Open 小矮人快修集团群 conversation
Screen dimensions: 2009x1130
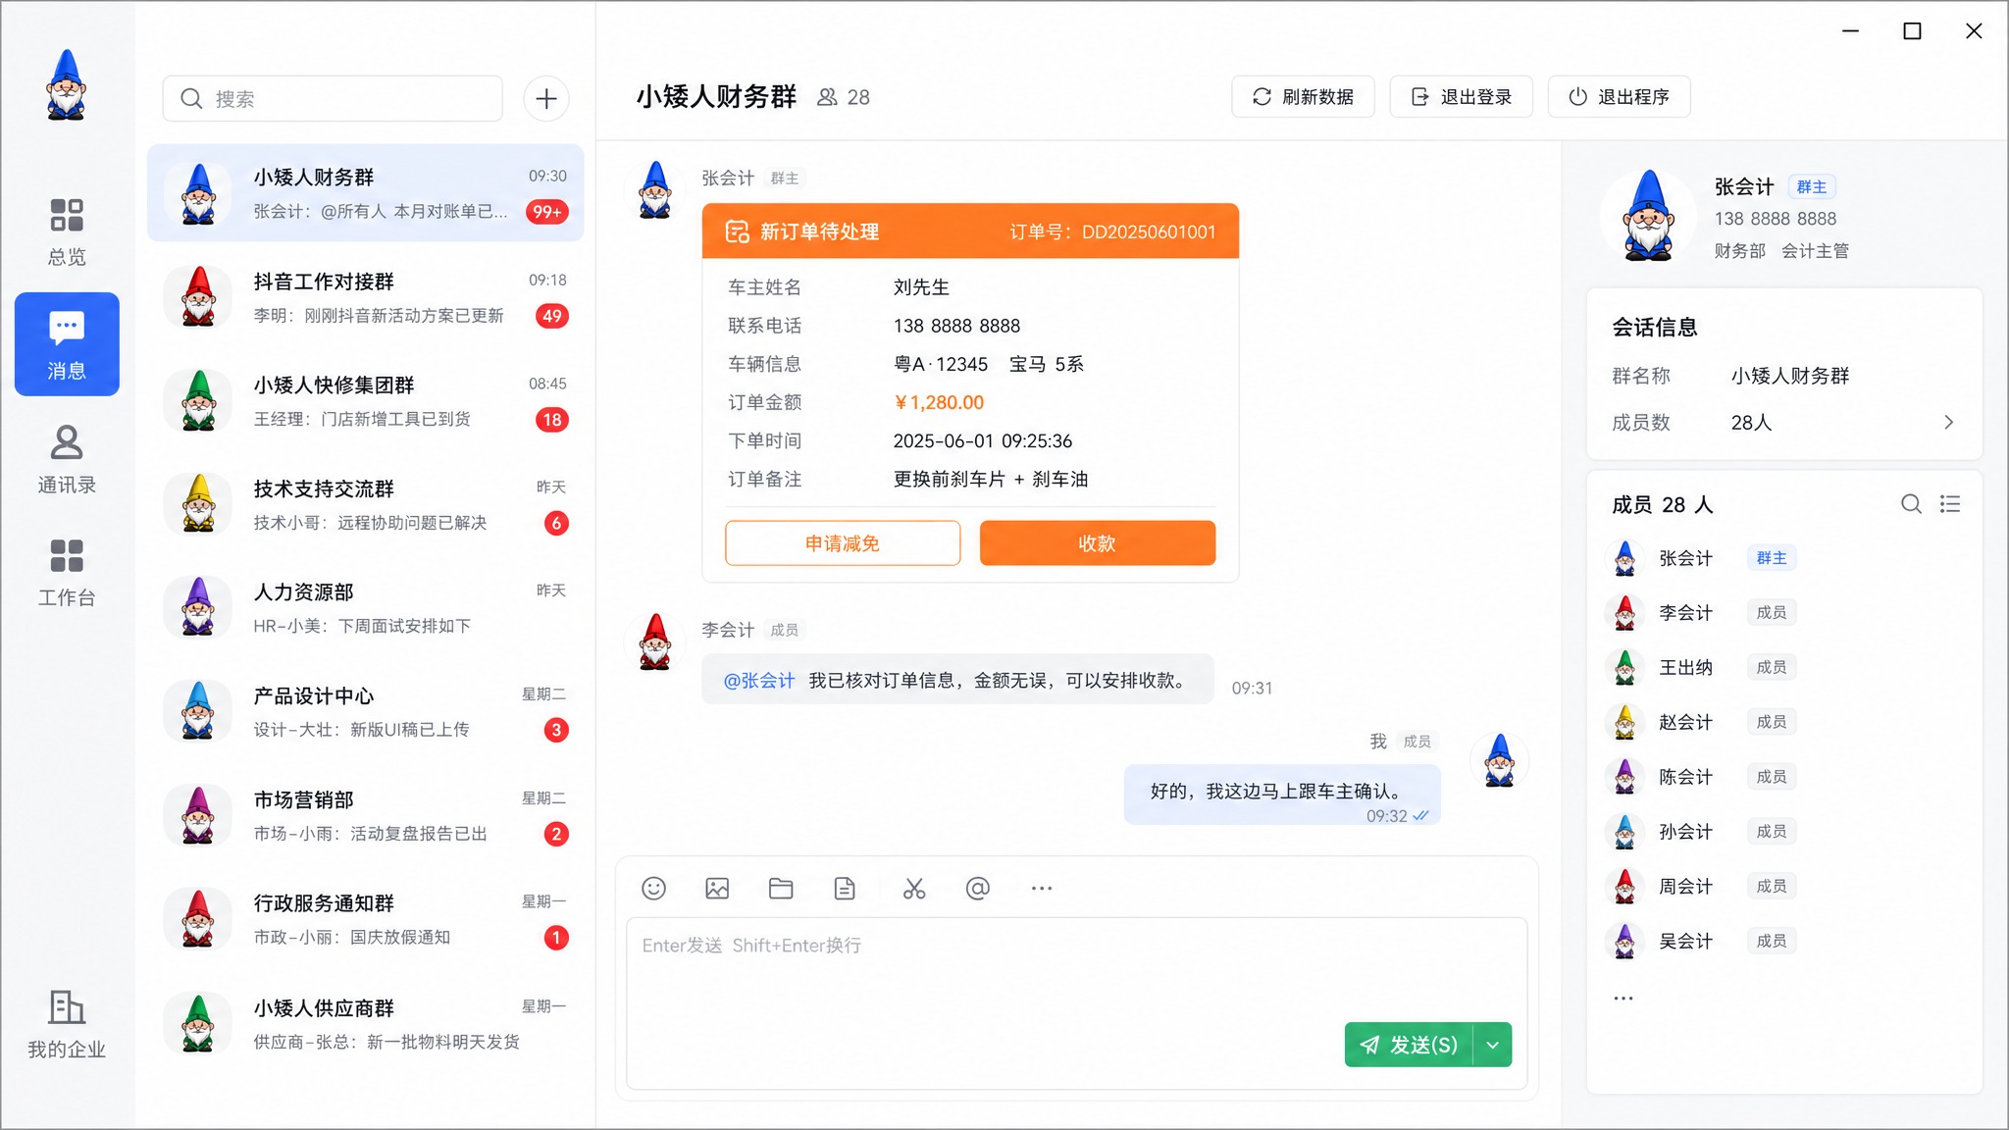[x=365, y=401]
